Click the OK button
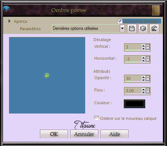 click(54, 134)
